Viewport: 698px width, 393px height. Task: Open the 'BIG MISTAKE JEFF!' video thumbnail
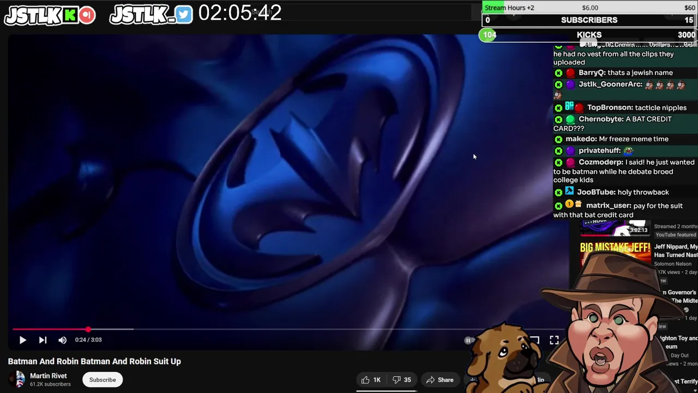coord(615,252)
